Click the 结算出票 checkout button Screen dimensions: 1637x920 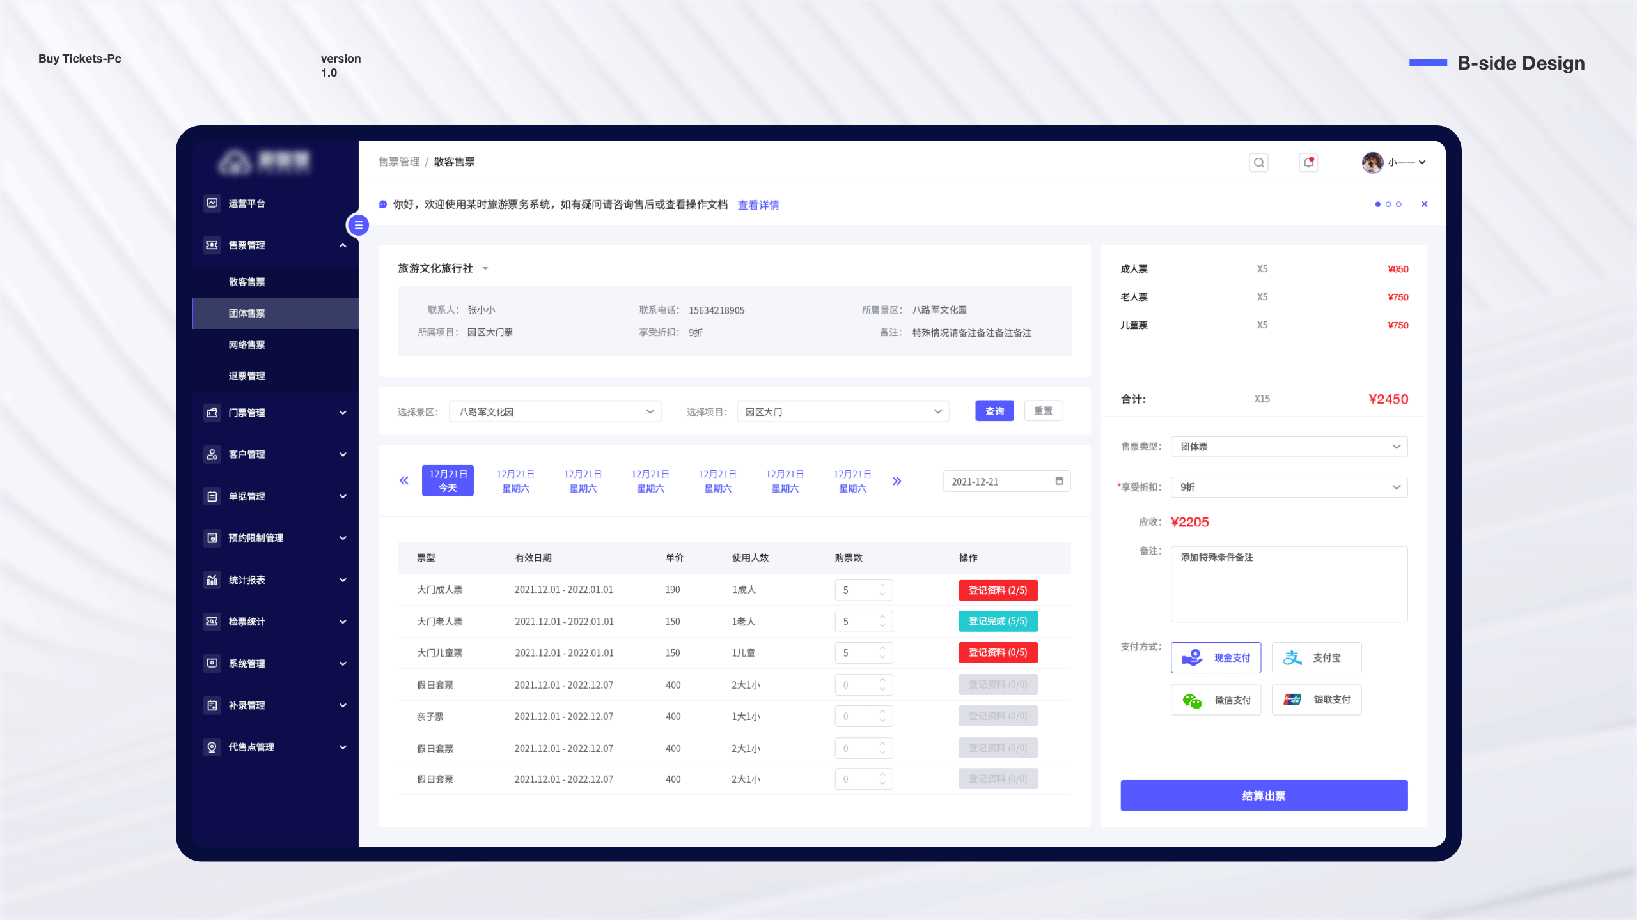pyautogui.click(x=1264, y=795)
